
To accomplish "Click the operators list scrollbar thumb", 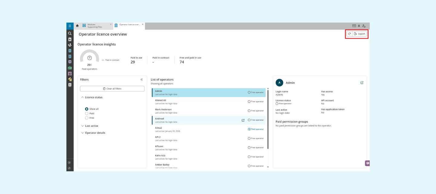I will [x=268, y=119].
